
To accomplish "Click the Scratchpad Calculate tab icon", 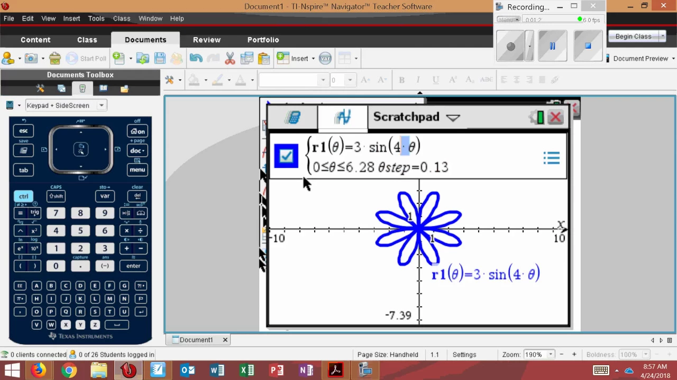I will [292, 117].
